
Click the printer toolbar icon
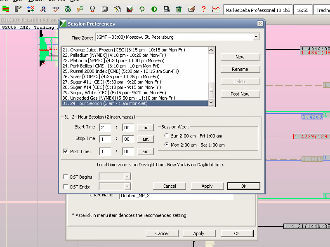click(166, 9)
